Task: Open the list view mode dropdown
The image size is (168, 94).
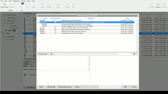Action: 52,54
